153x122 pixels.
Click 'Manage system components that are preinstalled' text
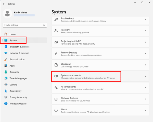[88, 78]
